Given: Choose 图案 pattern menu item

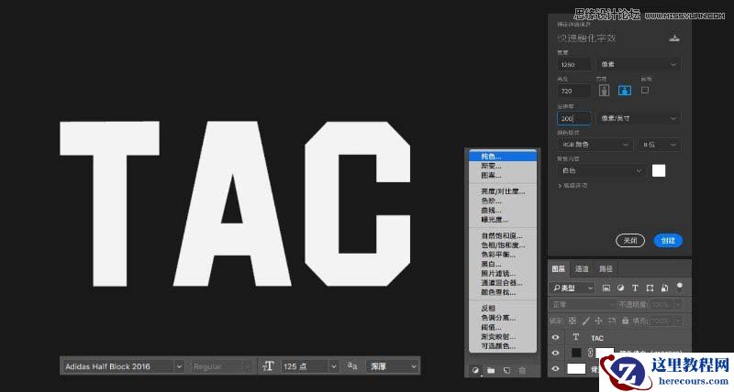Looking at the screenshot, I should pyautogui.click(x=503, y=175).
